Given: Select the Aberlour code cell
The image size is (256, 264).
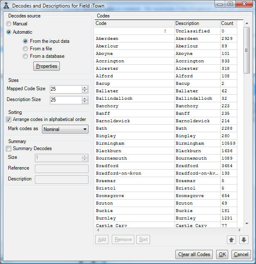Looking at the screenshot, I should coord(135,46).
